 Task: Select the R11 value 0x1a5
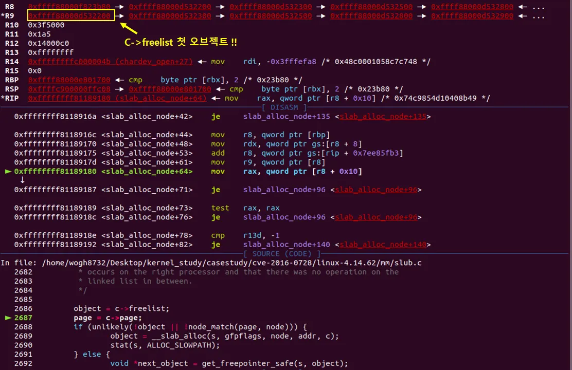(39, 34)
